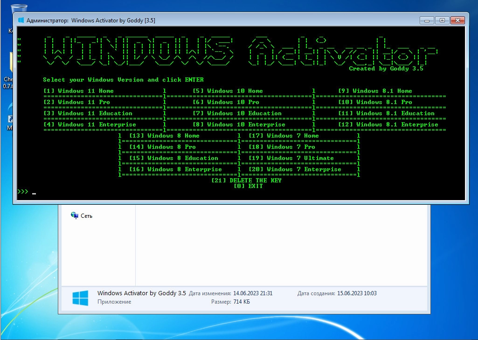Select the Recycle Bin desktop icon
The width and height of the screenshot is (478, 340).
[x=18, y=8]
